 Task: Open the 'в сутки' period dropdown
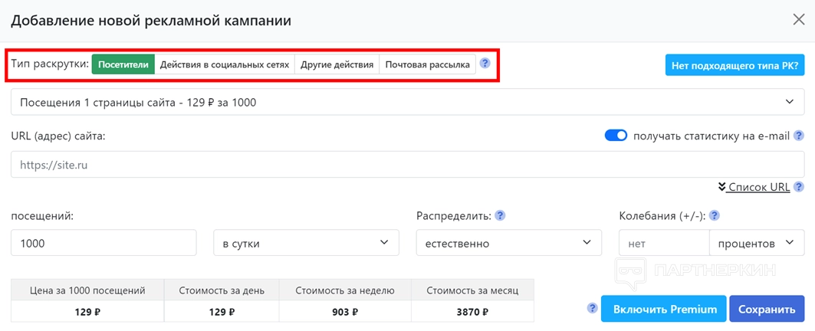(x=306, y=243)
